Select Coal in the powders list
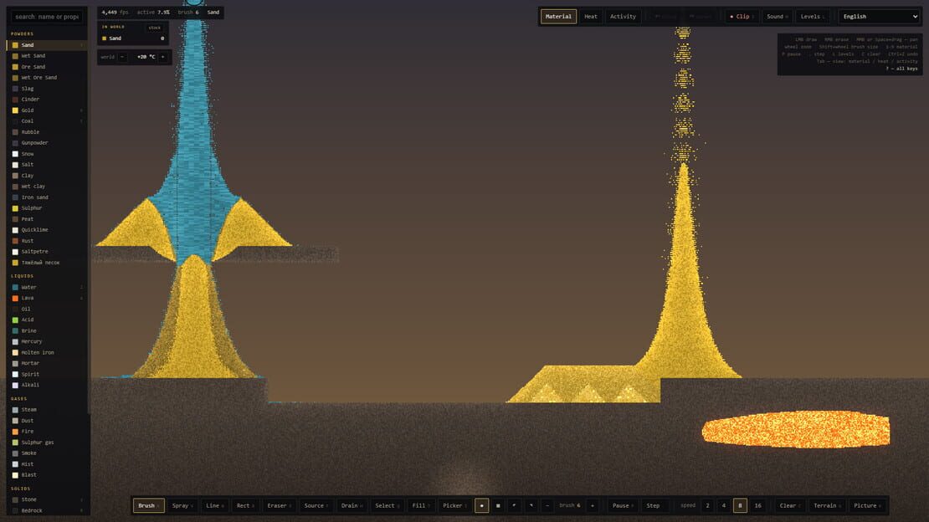 point(47,120)
